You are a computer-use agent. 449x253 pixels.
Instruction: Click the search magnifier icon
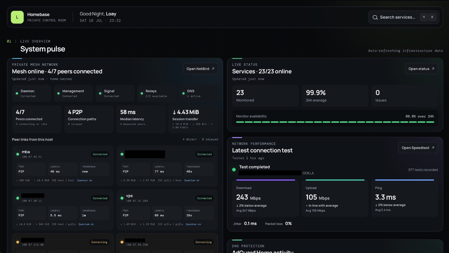click(x=375, y=17)
